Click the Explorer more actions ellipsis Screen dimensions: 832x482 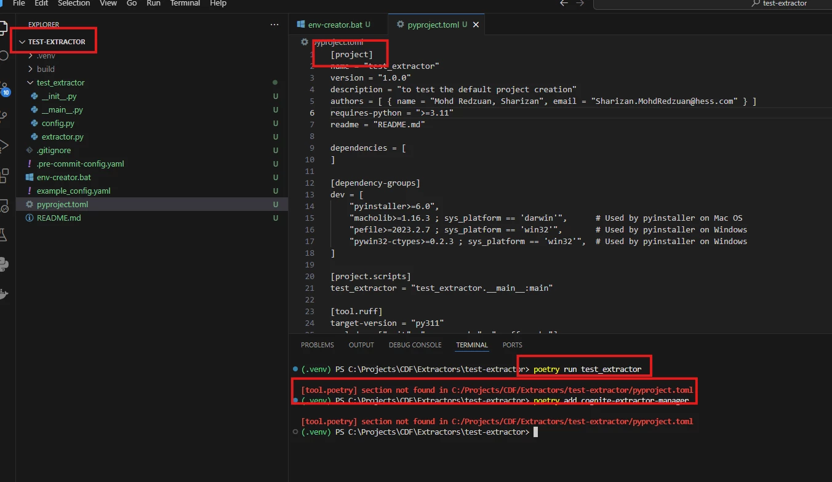coord(274,25)
